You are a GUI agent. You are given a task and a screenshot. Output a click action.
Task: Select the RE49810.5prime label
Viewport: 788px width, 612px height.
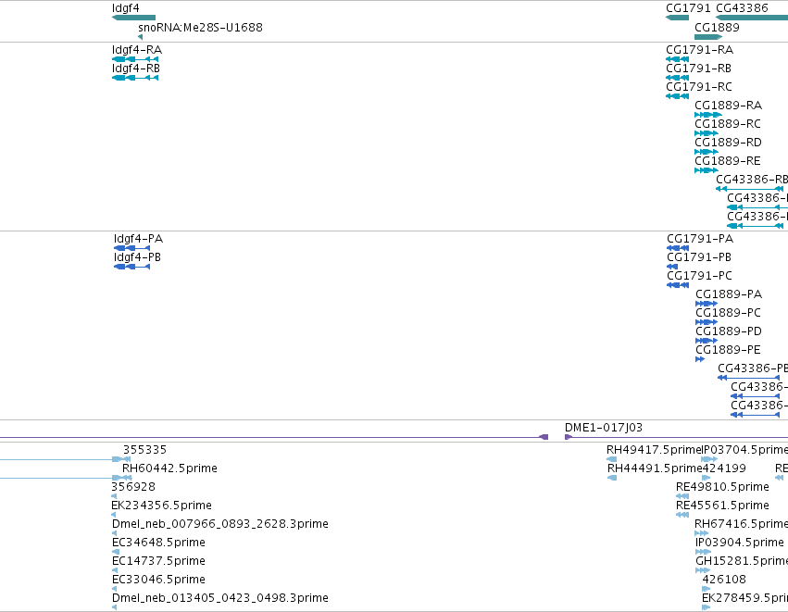pos(722,487)
